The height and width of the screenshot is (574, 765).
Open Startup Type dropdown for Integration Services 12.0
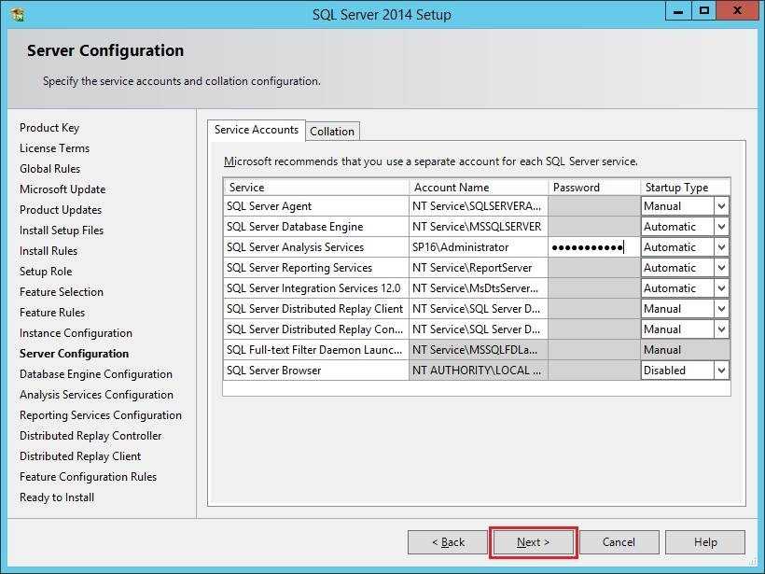(x=721, y=288)
